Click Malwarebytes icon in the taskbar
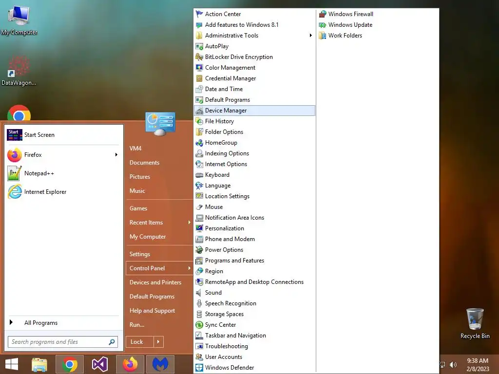499x374 pixels. pos(160,364)
